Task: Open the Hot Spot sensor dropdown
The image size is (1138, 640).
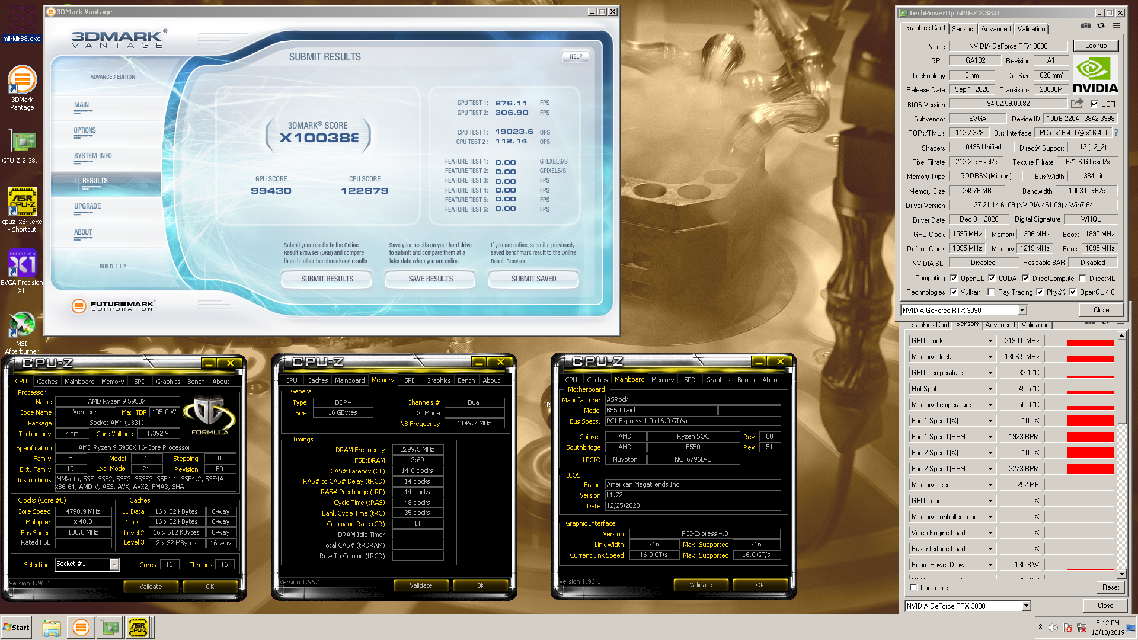Action: click(990, 389)
